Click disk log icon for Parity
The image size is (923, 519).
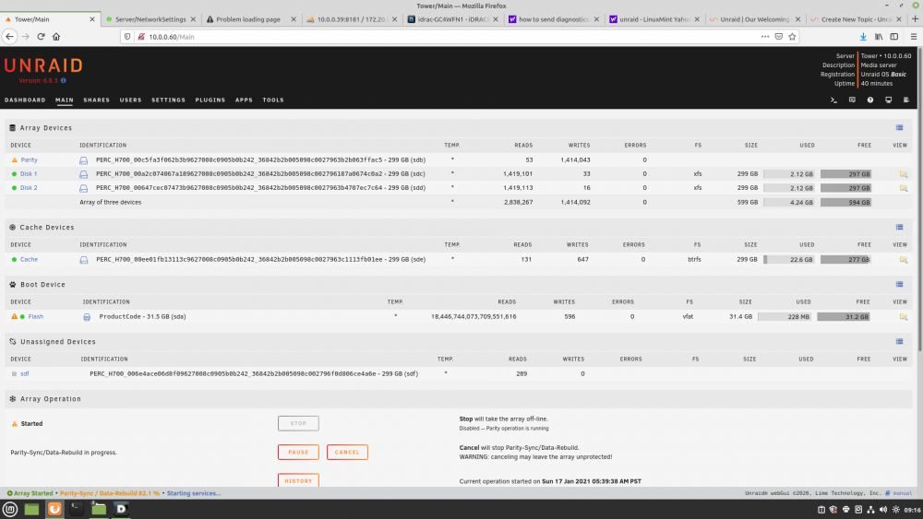click(84, 160)
